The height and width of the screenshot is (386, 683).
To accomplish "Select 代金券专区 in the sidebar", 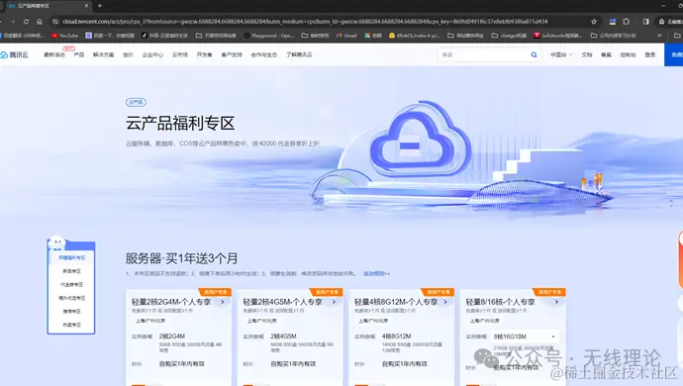I will (x=71, y=284).
